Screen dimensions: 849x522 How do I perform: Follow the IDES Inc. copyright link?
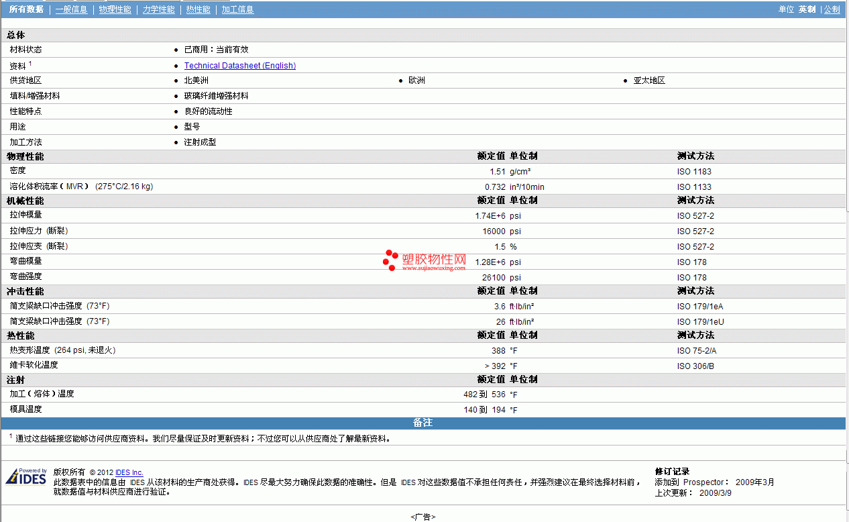tap(129, 472)
